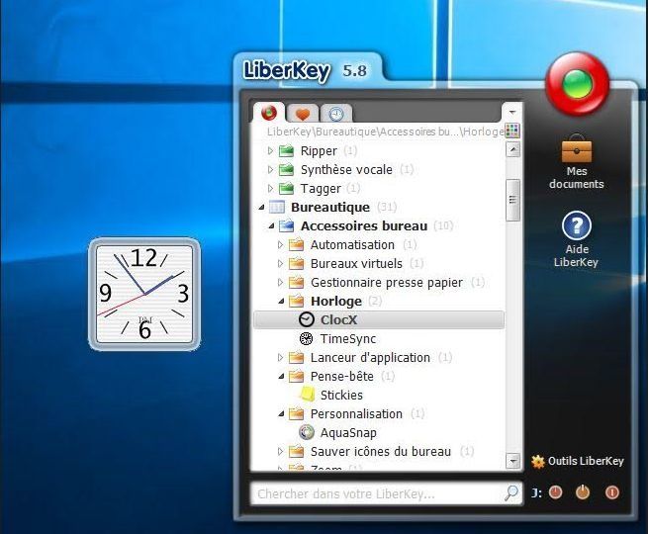Click the Outils LiberKey gear icon

[x=537, y=461]
